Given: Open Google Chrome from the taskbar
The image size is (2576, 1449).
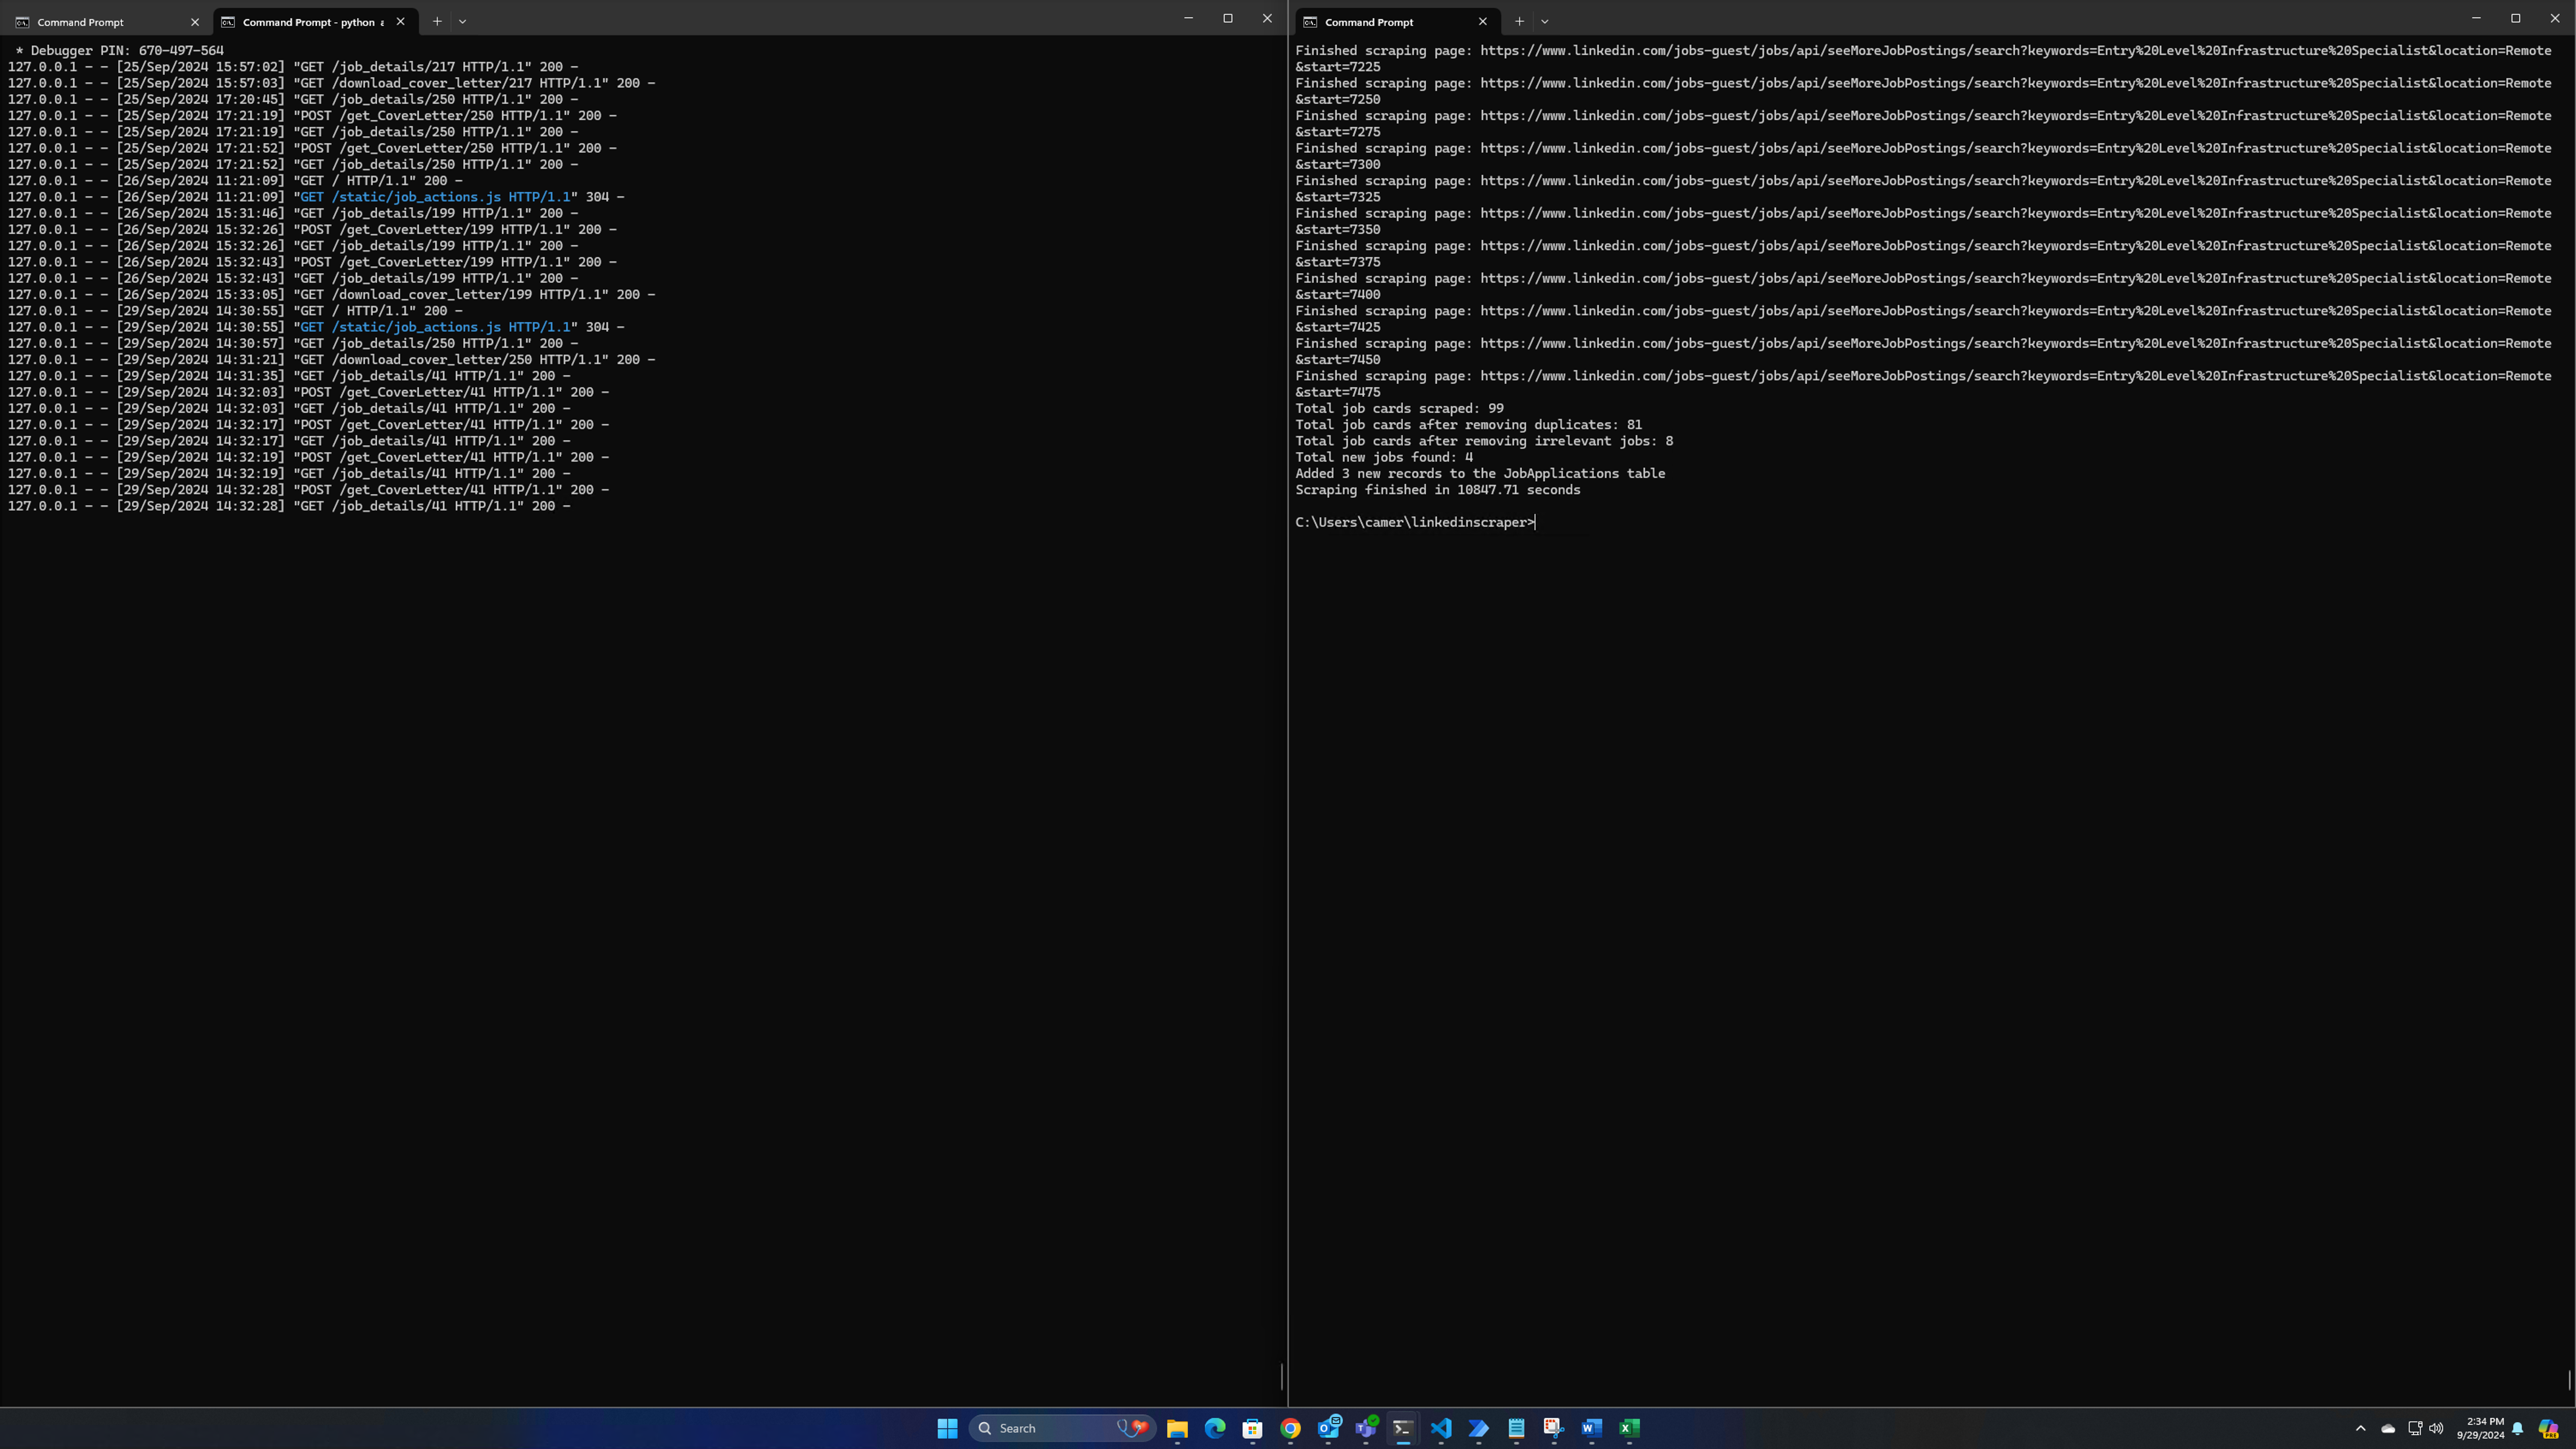Looking at the screenshot, I should [1290, 1428].
